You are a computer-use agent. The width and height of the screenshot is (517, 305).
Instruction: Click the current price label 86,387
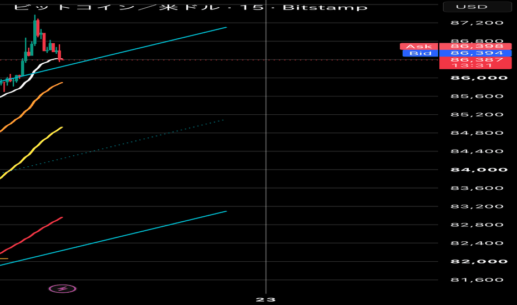[x=477, y=60]
